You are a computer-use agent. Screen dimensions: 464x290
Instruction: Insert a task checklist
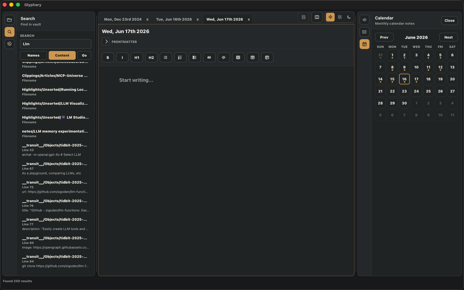(195, 57)
